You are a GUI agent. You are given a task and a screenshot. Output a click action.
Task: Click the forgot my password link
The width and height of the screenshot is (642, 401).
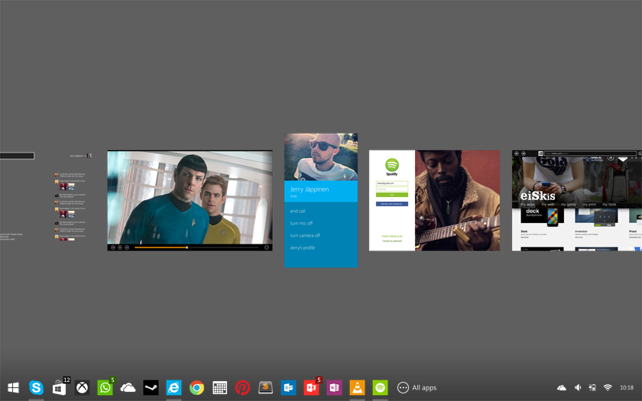[x=392, y=241]
